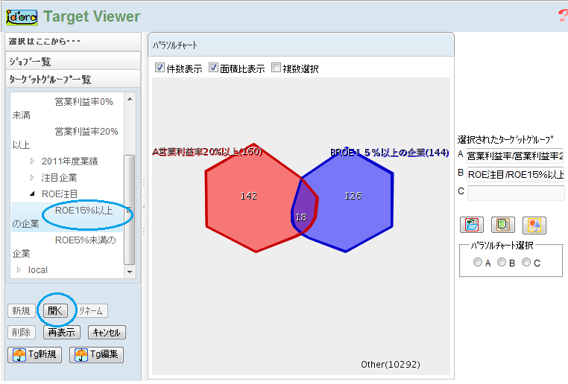Collapse the ROE注目 tree node
Image resolution: width=568 pixels, height=384 pixels.
(32, 194)
